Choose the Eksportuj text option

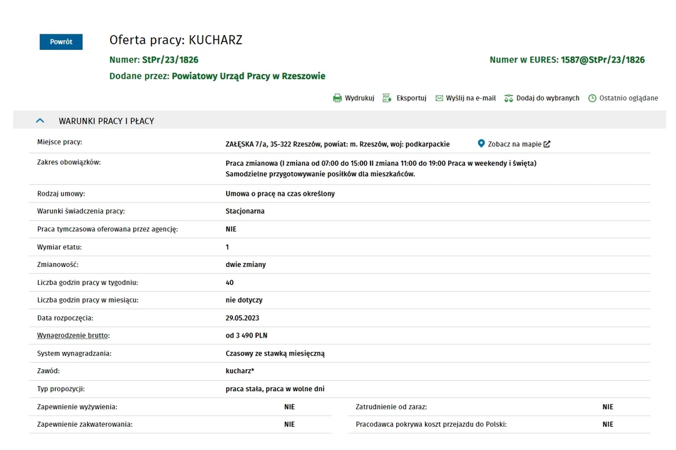tap(411, 98)
